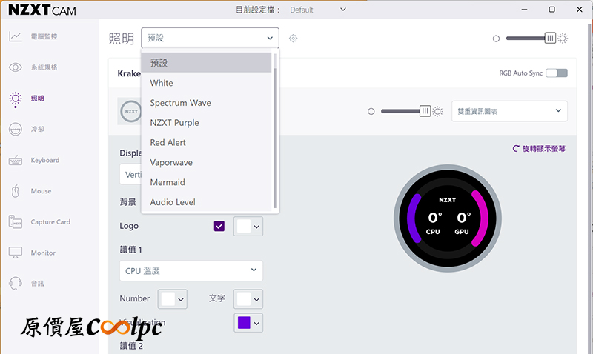Viewport: 593px width, 354px height.
Task: Select the Mermaid preset
Action: (206, 182)
